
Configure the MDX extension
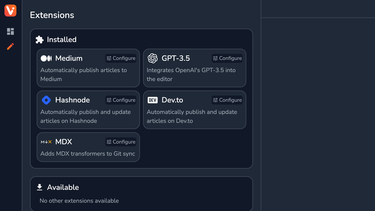(x=121, y=142)
